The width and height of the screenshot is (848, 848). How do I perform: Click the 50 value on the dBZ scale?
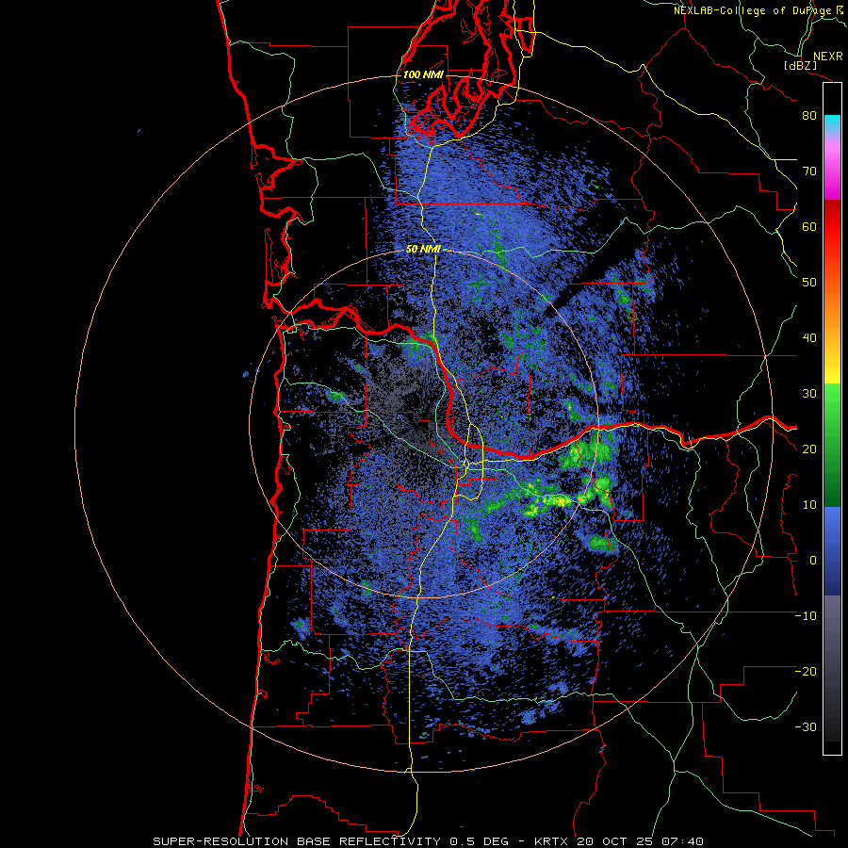(809, 283)
